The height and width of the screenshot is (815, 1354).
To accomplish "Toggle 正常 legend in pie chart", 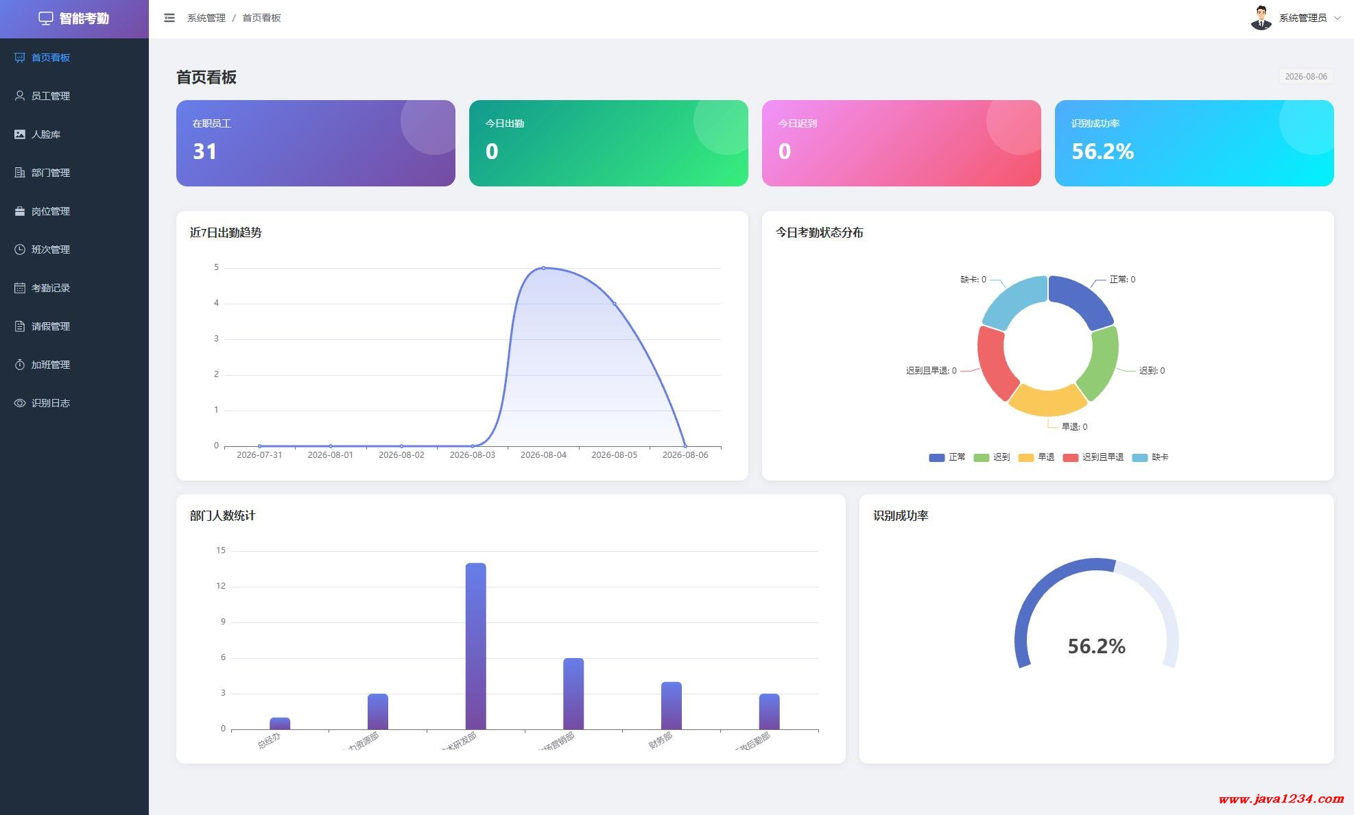I will [947, 457].
